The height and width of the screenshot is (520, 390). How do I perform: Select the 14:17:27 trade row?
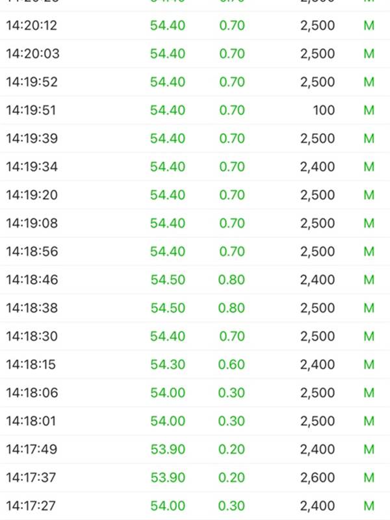click(x=195, y=506)
